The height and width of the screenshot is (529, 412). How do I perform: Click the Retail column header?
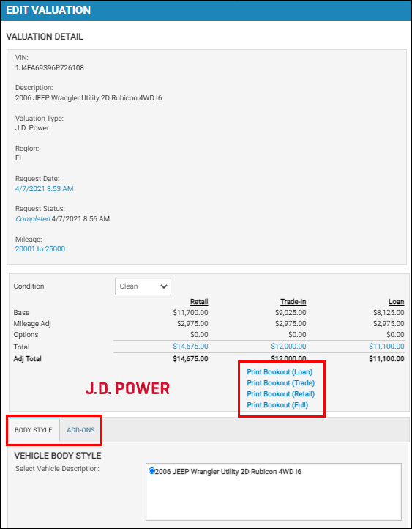(199, 302)
